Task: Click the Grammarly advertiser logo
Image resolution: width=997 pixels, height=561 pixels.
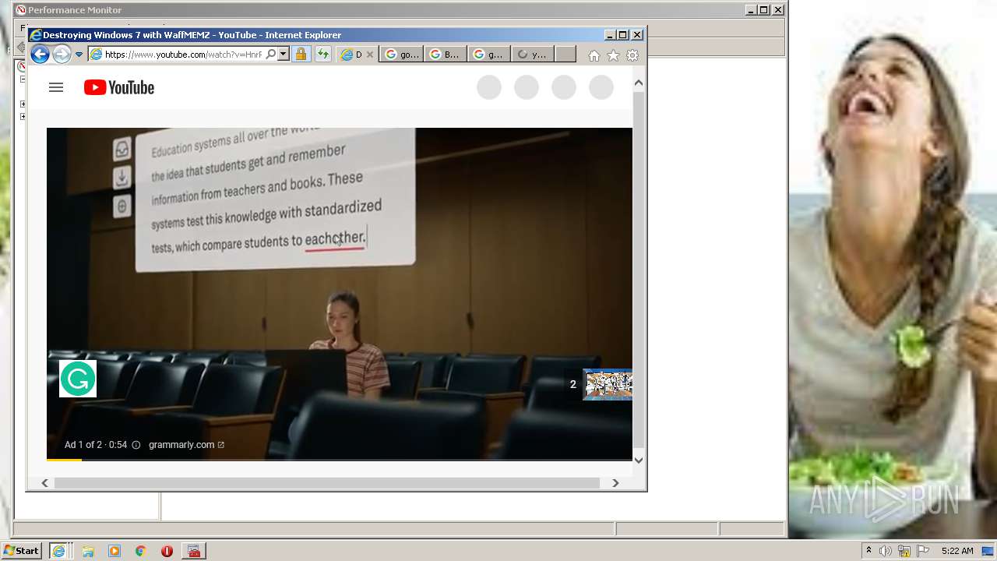Action: (x=78, y=379)
